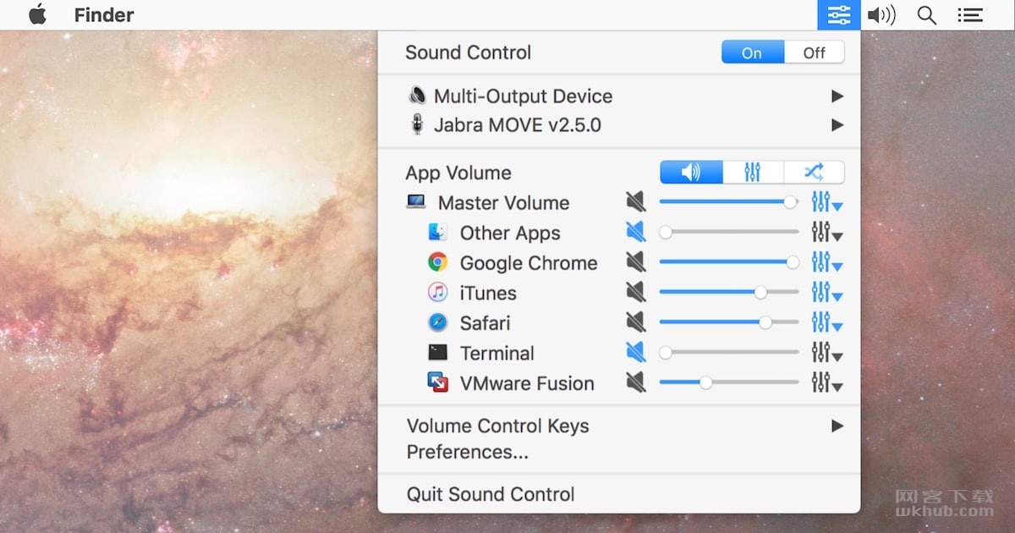The image size is (1015, 533).
Task: Click the VMware Fusion app icon
Action: coord(437,382)
